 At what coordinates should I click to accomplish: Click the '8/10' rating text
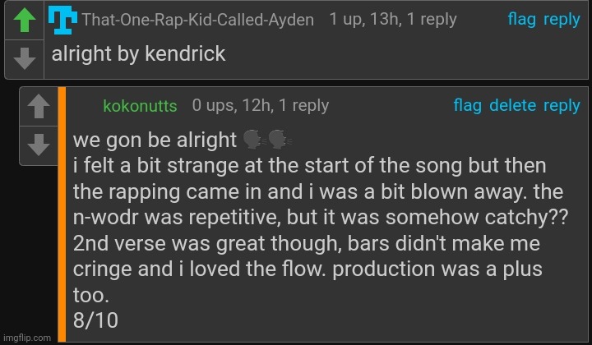tap(95, 320)
